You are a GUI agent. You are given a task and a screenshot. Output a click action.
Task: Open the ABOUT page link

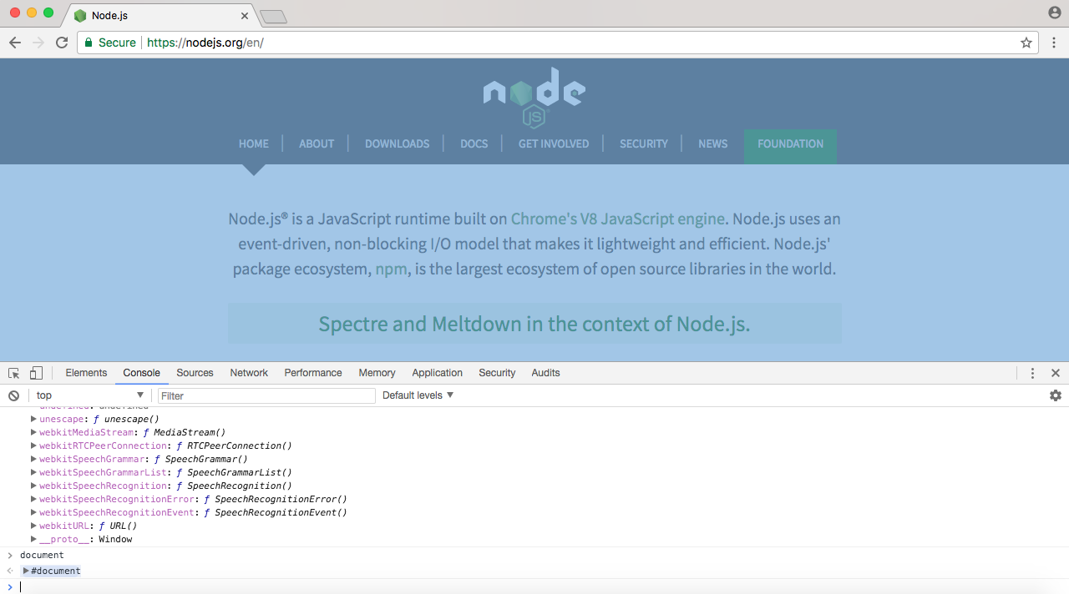317,143
